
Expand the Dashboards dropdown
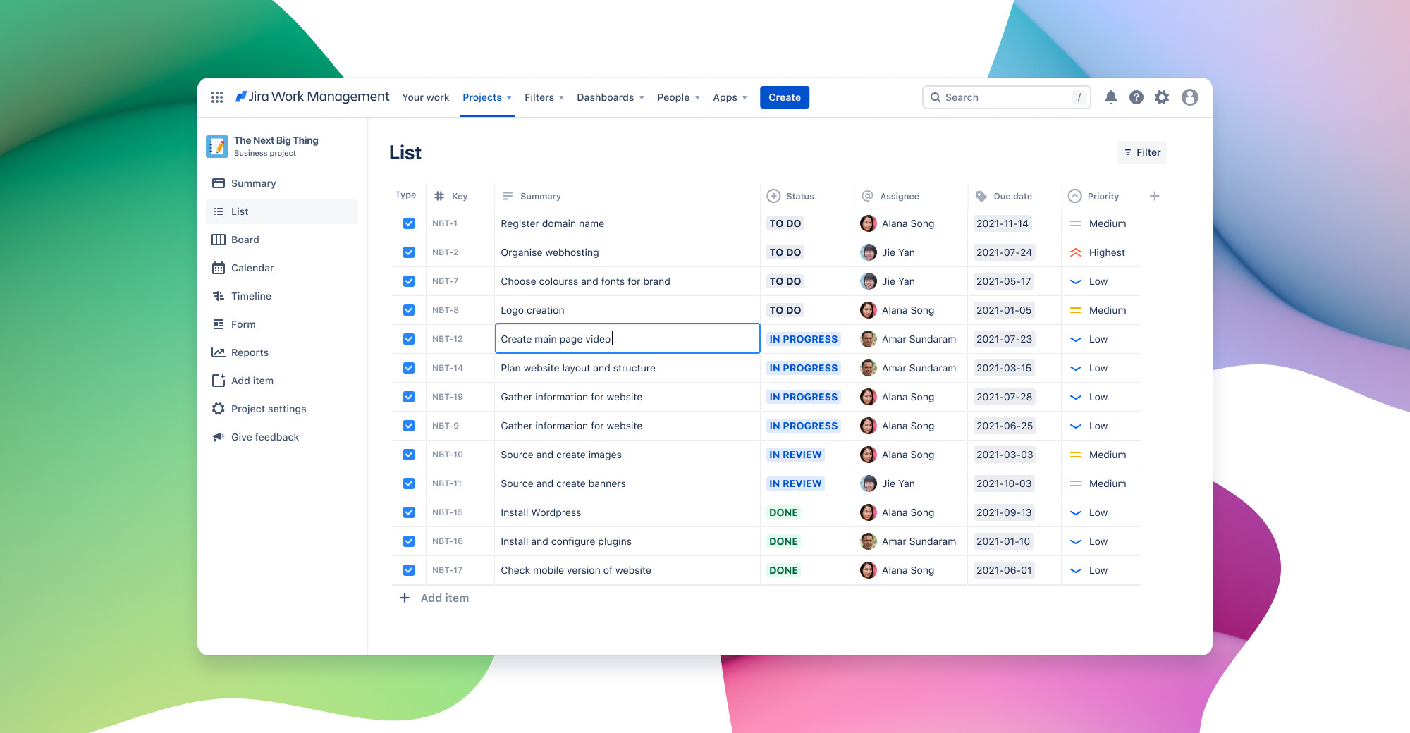611,97
